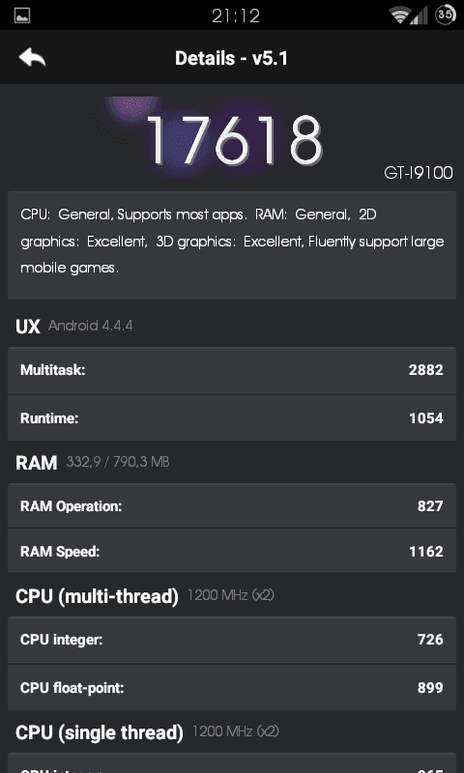Tap the Wi-Fi signal icon
Screen dimensions: 464x773
[398, 15]
